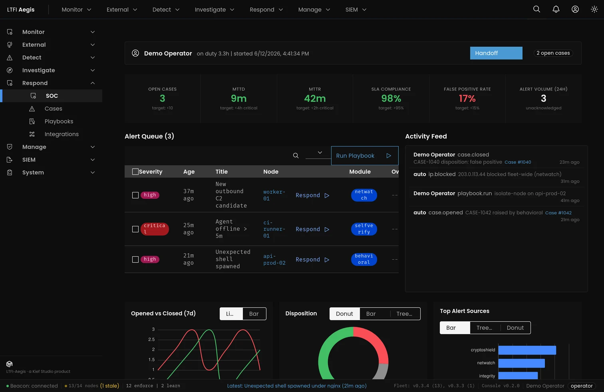
Task: Switch Disposition chart to Bar view
Action: point(375,314)
